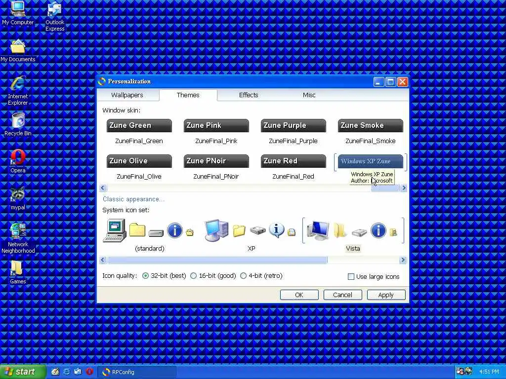
Task: Launch Outlook Express from quick launch
Action: pyautogui.click(x=78, y=372)
